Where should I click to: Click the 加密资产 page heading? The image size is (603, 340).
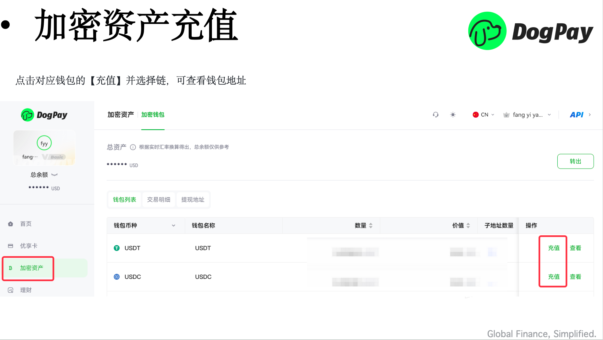[121, 115]
